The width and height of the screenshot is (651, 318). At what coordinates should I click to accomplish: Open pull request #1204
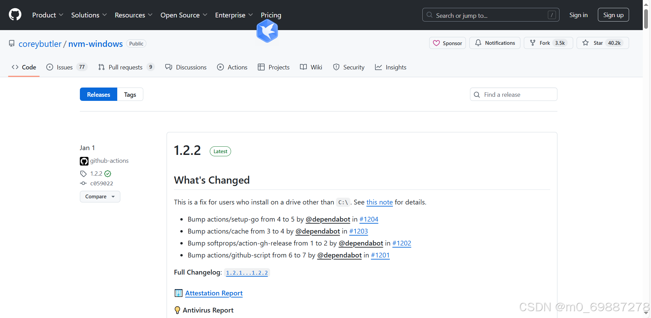(369, 219)
